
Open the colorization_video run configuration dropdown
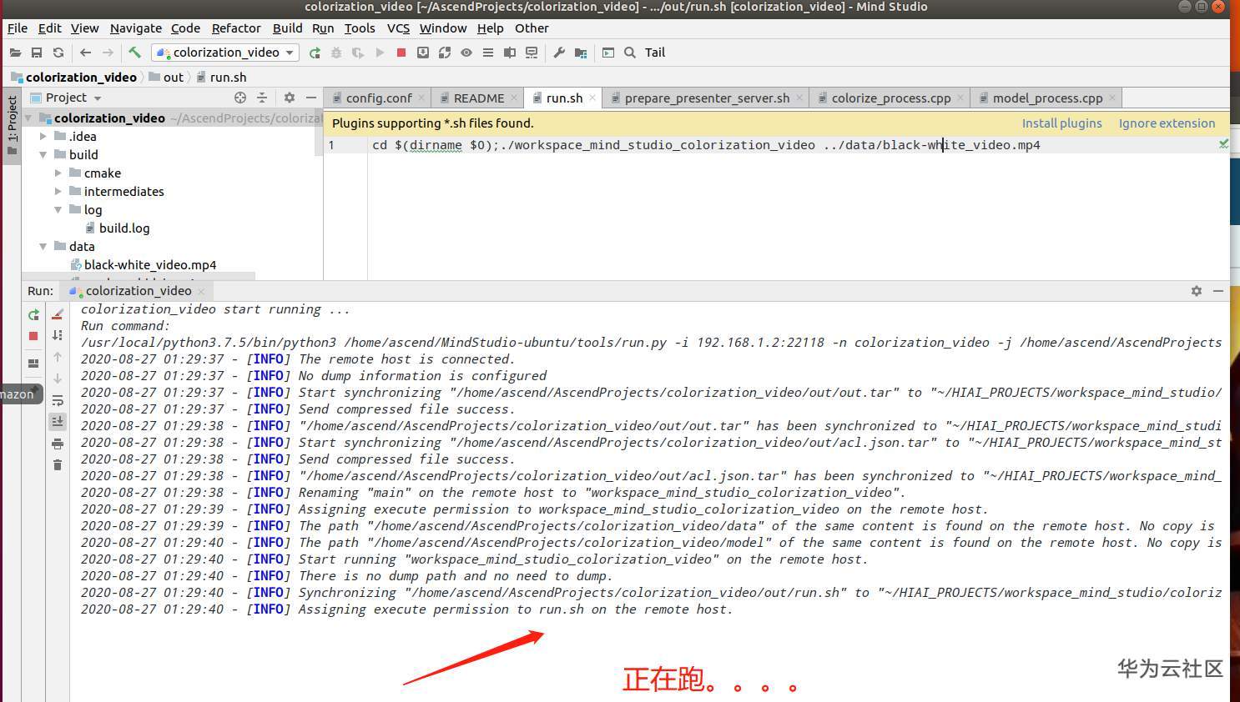[225, 53]
